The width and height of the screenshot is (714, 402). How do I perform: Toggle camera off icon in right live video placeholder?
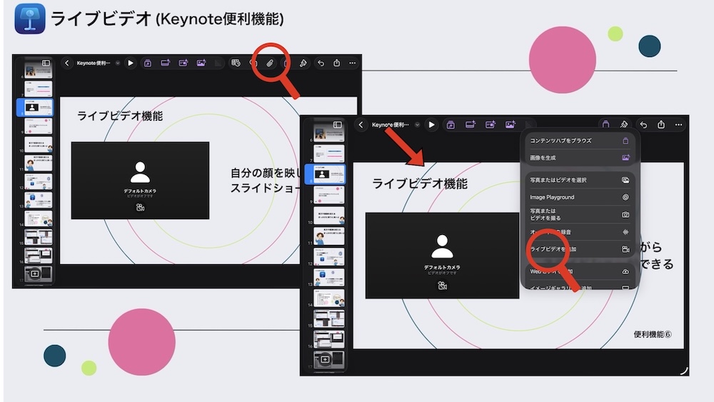pos(442,286)
